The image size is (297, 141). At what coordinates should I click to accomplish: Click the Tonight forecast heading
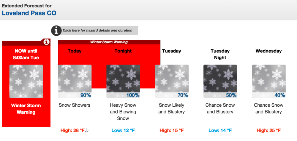click(x=123, y=51)
